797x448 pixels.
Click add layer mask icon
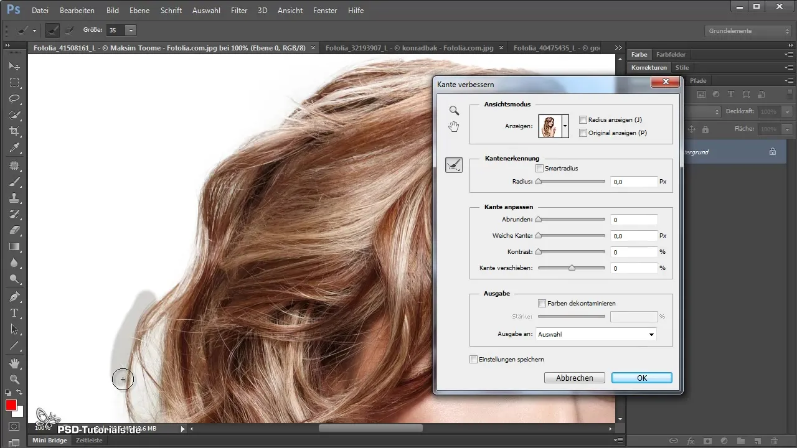pyautogui.click(x=707, y=441)
